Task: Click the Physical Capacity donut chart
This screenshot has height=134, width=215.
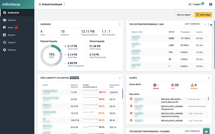Action: (51, 55)
